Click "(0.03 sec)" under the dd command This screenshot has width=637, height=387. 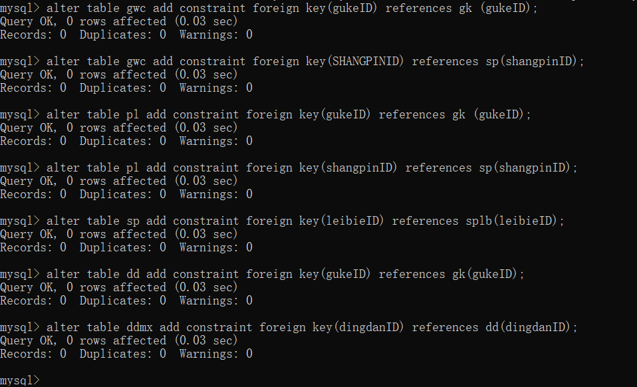tap(205, 287)
